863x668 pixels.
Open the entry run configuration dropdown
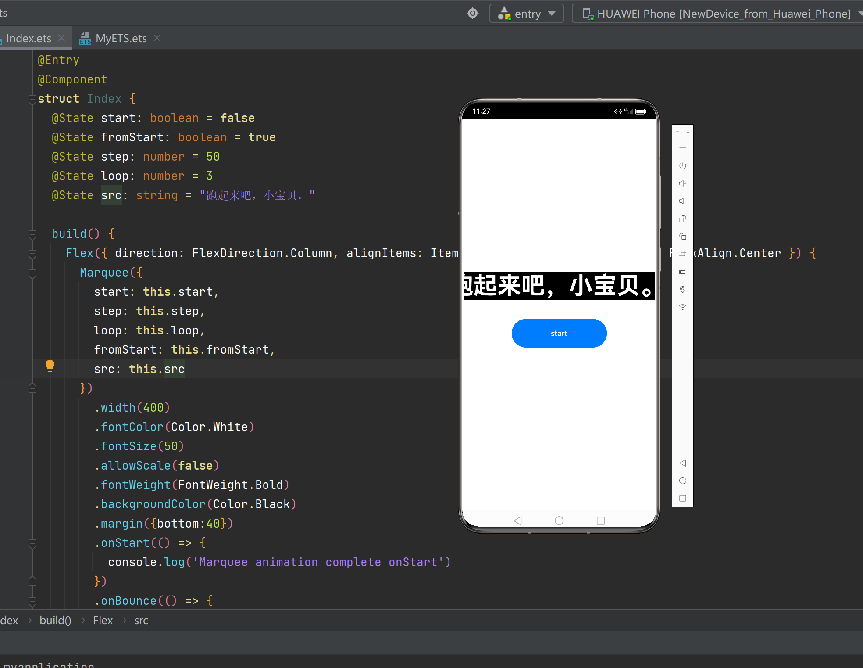tap(527, 14)
